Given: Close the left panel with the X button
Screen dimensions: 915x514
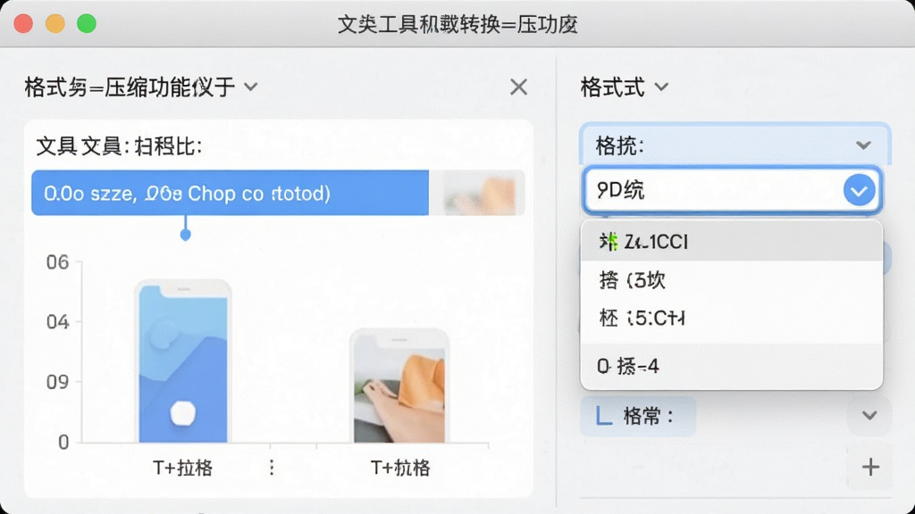Looking at the screenshot, I should point(518,87).
